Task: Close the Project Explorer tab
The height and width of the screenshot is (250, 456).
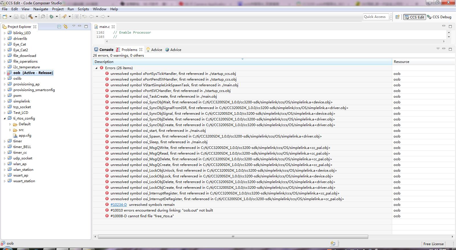Action: tap(35, 26)
